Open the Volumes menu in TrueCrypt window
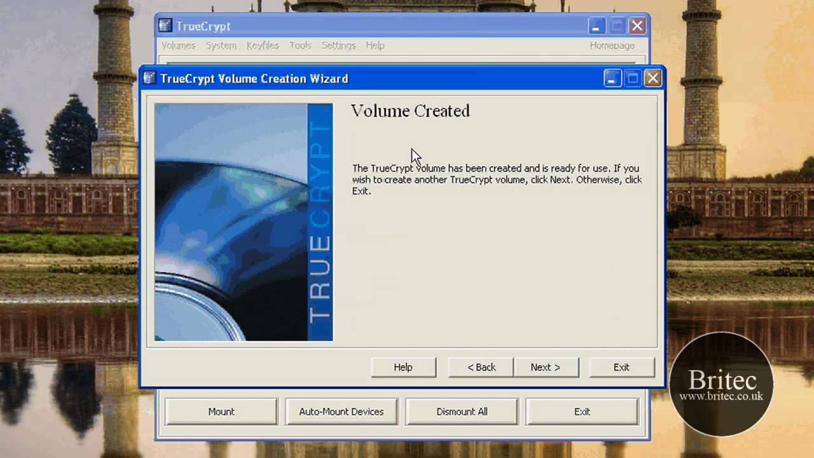814x458 pixels. click(178, 46)
